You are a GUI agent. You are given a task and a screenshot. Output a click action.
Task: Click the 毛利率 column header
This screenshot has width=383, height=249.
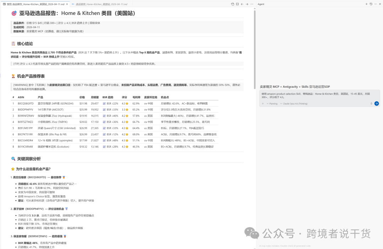coord(136,97)
